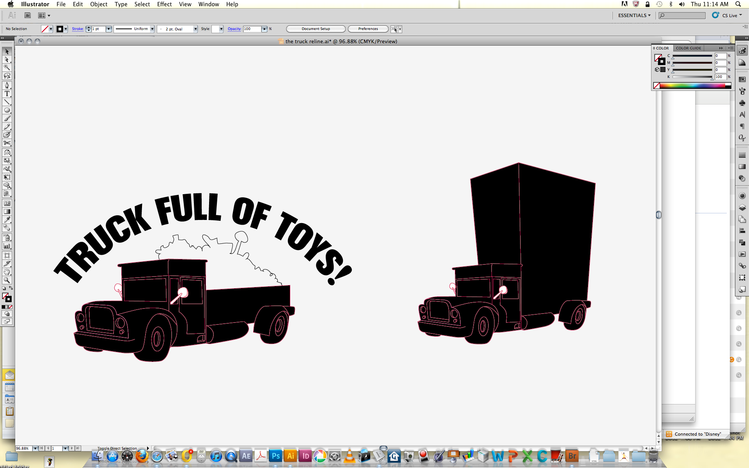This screenshot has width=749, height=468.
Task: Open the Paragraph panel icon
Action: 742,126
